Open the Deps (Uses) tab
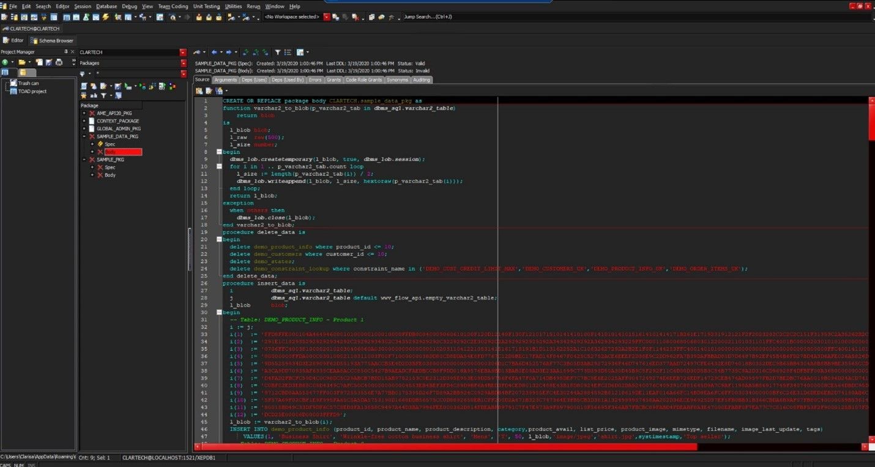875x467 pixels. pyautogui.click(x=254, y=80)
